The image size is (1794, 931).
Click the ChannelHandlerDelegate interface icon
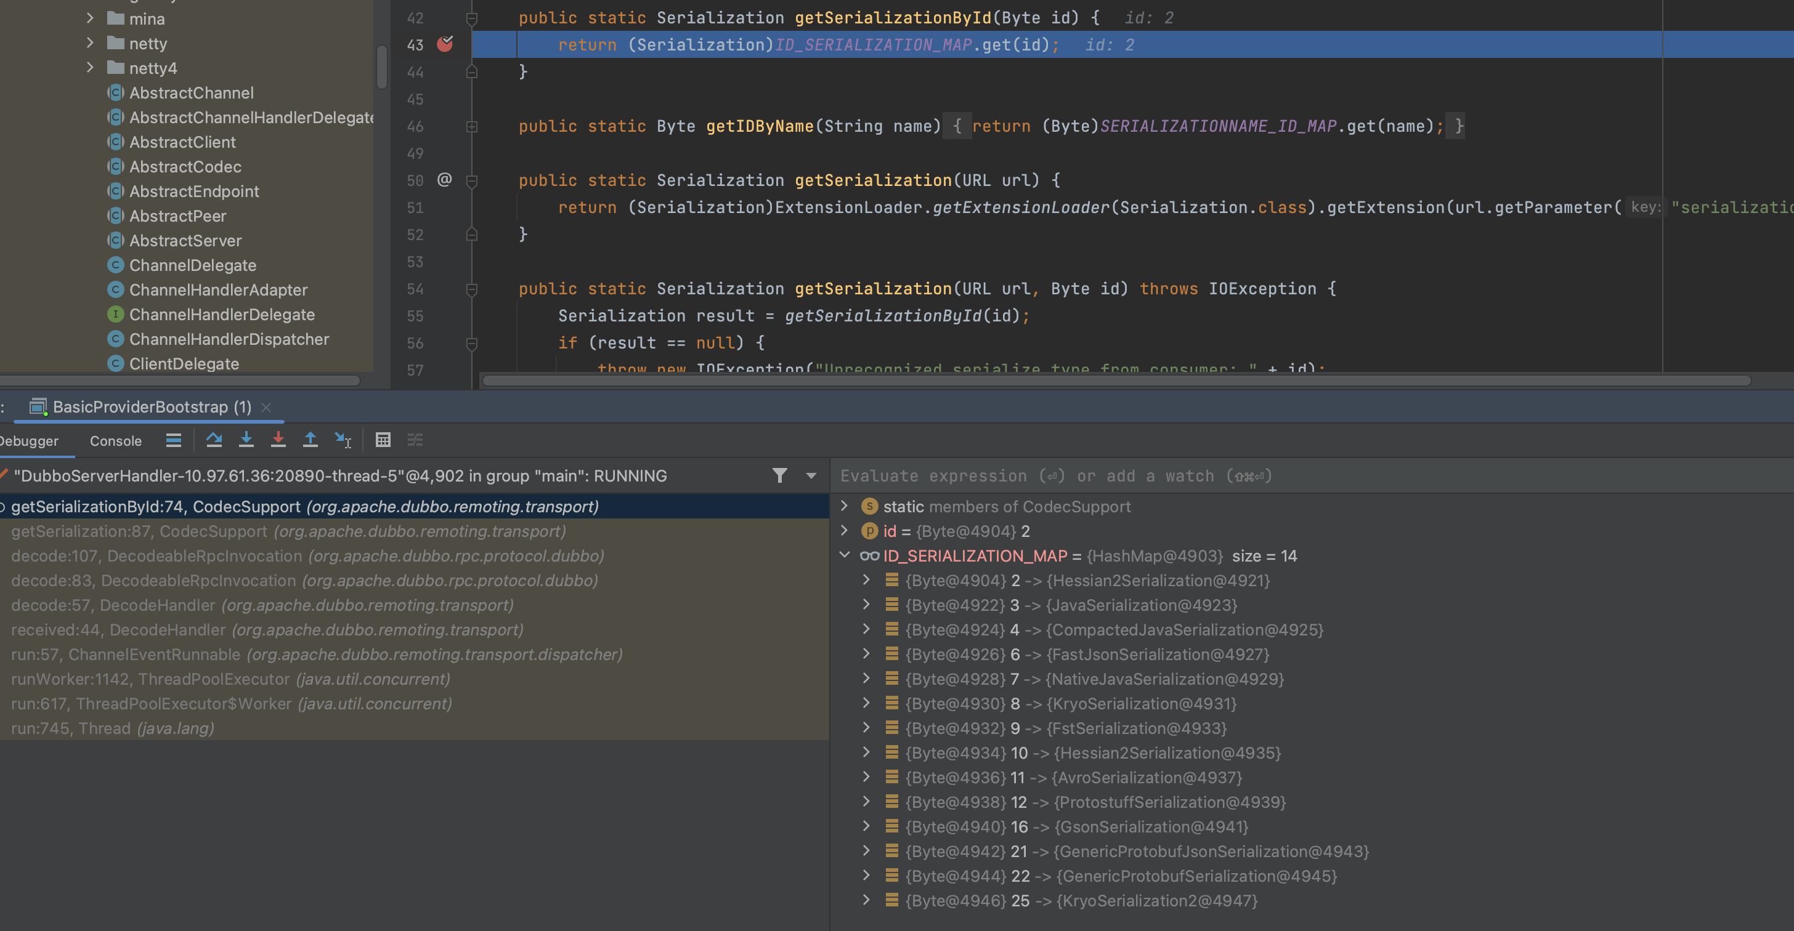[x=116, y=315]
